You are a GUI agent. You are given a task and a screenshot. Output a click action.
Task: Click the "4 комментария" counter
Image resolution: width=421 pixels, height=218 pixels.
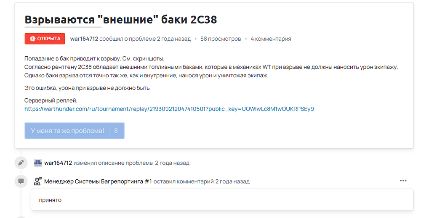coord(271,39)
